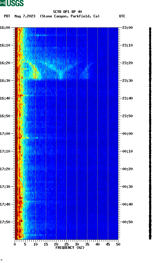Click the 40 Hz frequency tick label

click(97, 244)
